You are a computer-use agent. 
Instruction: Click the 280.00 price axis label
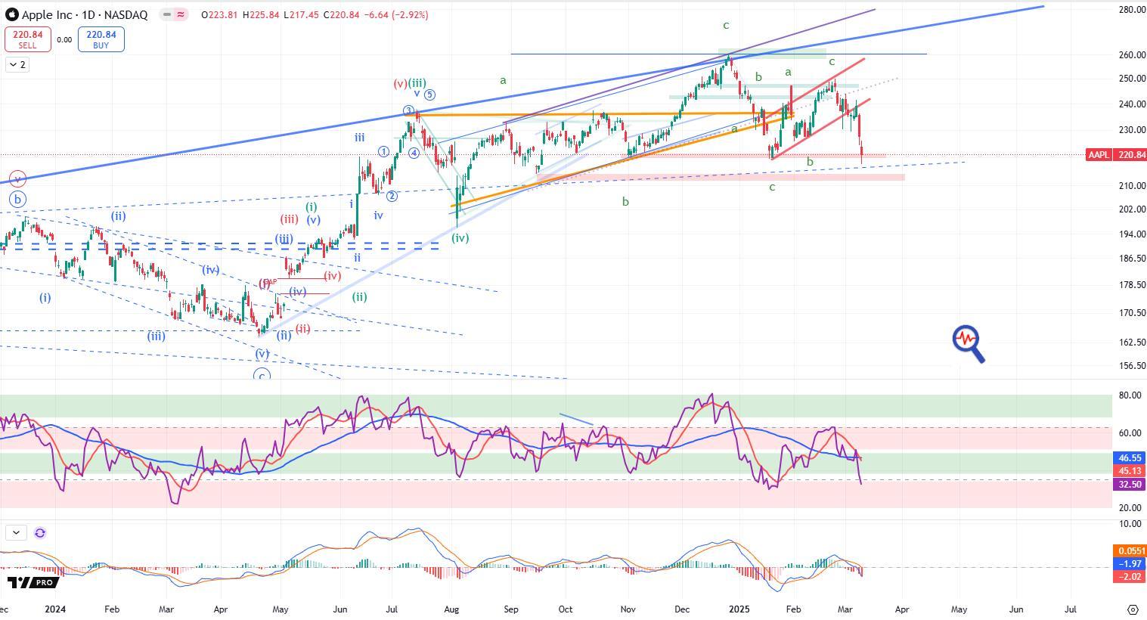(x=1132, y=10)
